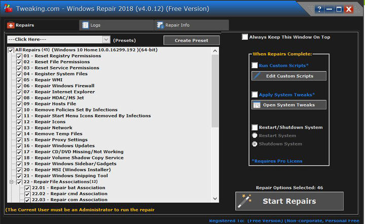Click the magic wand icon on Start Repairs
Screen dimensions: 365x224
click(x=245, y=201)
